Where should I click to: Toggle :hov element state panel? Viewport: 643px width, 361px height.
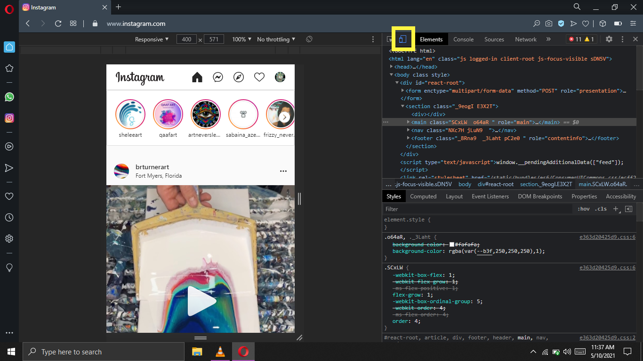click(583, 209)
